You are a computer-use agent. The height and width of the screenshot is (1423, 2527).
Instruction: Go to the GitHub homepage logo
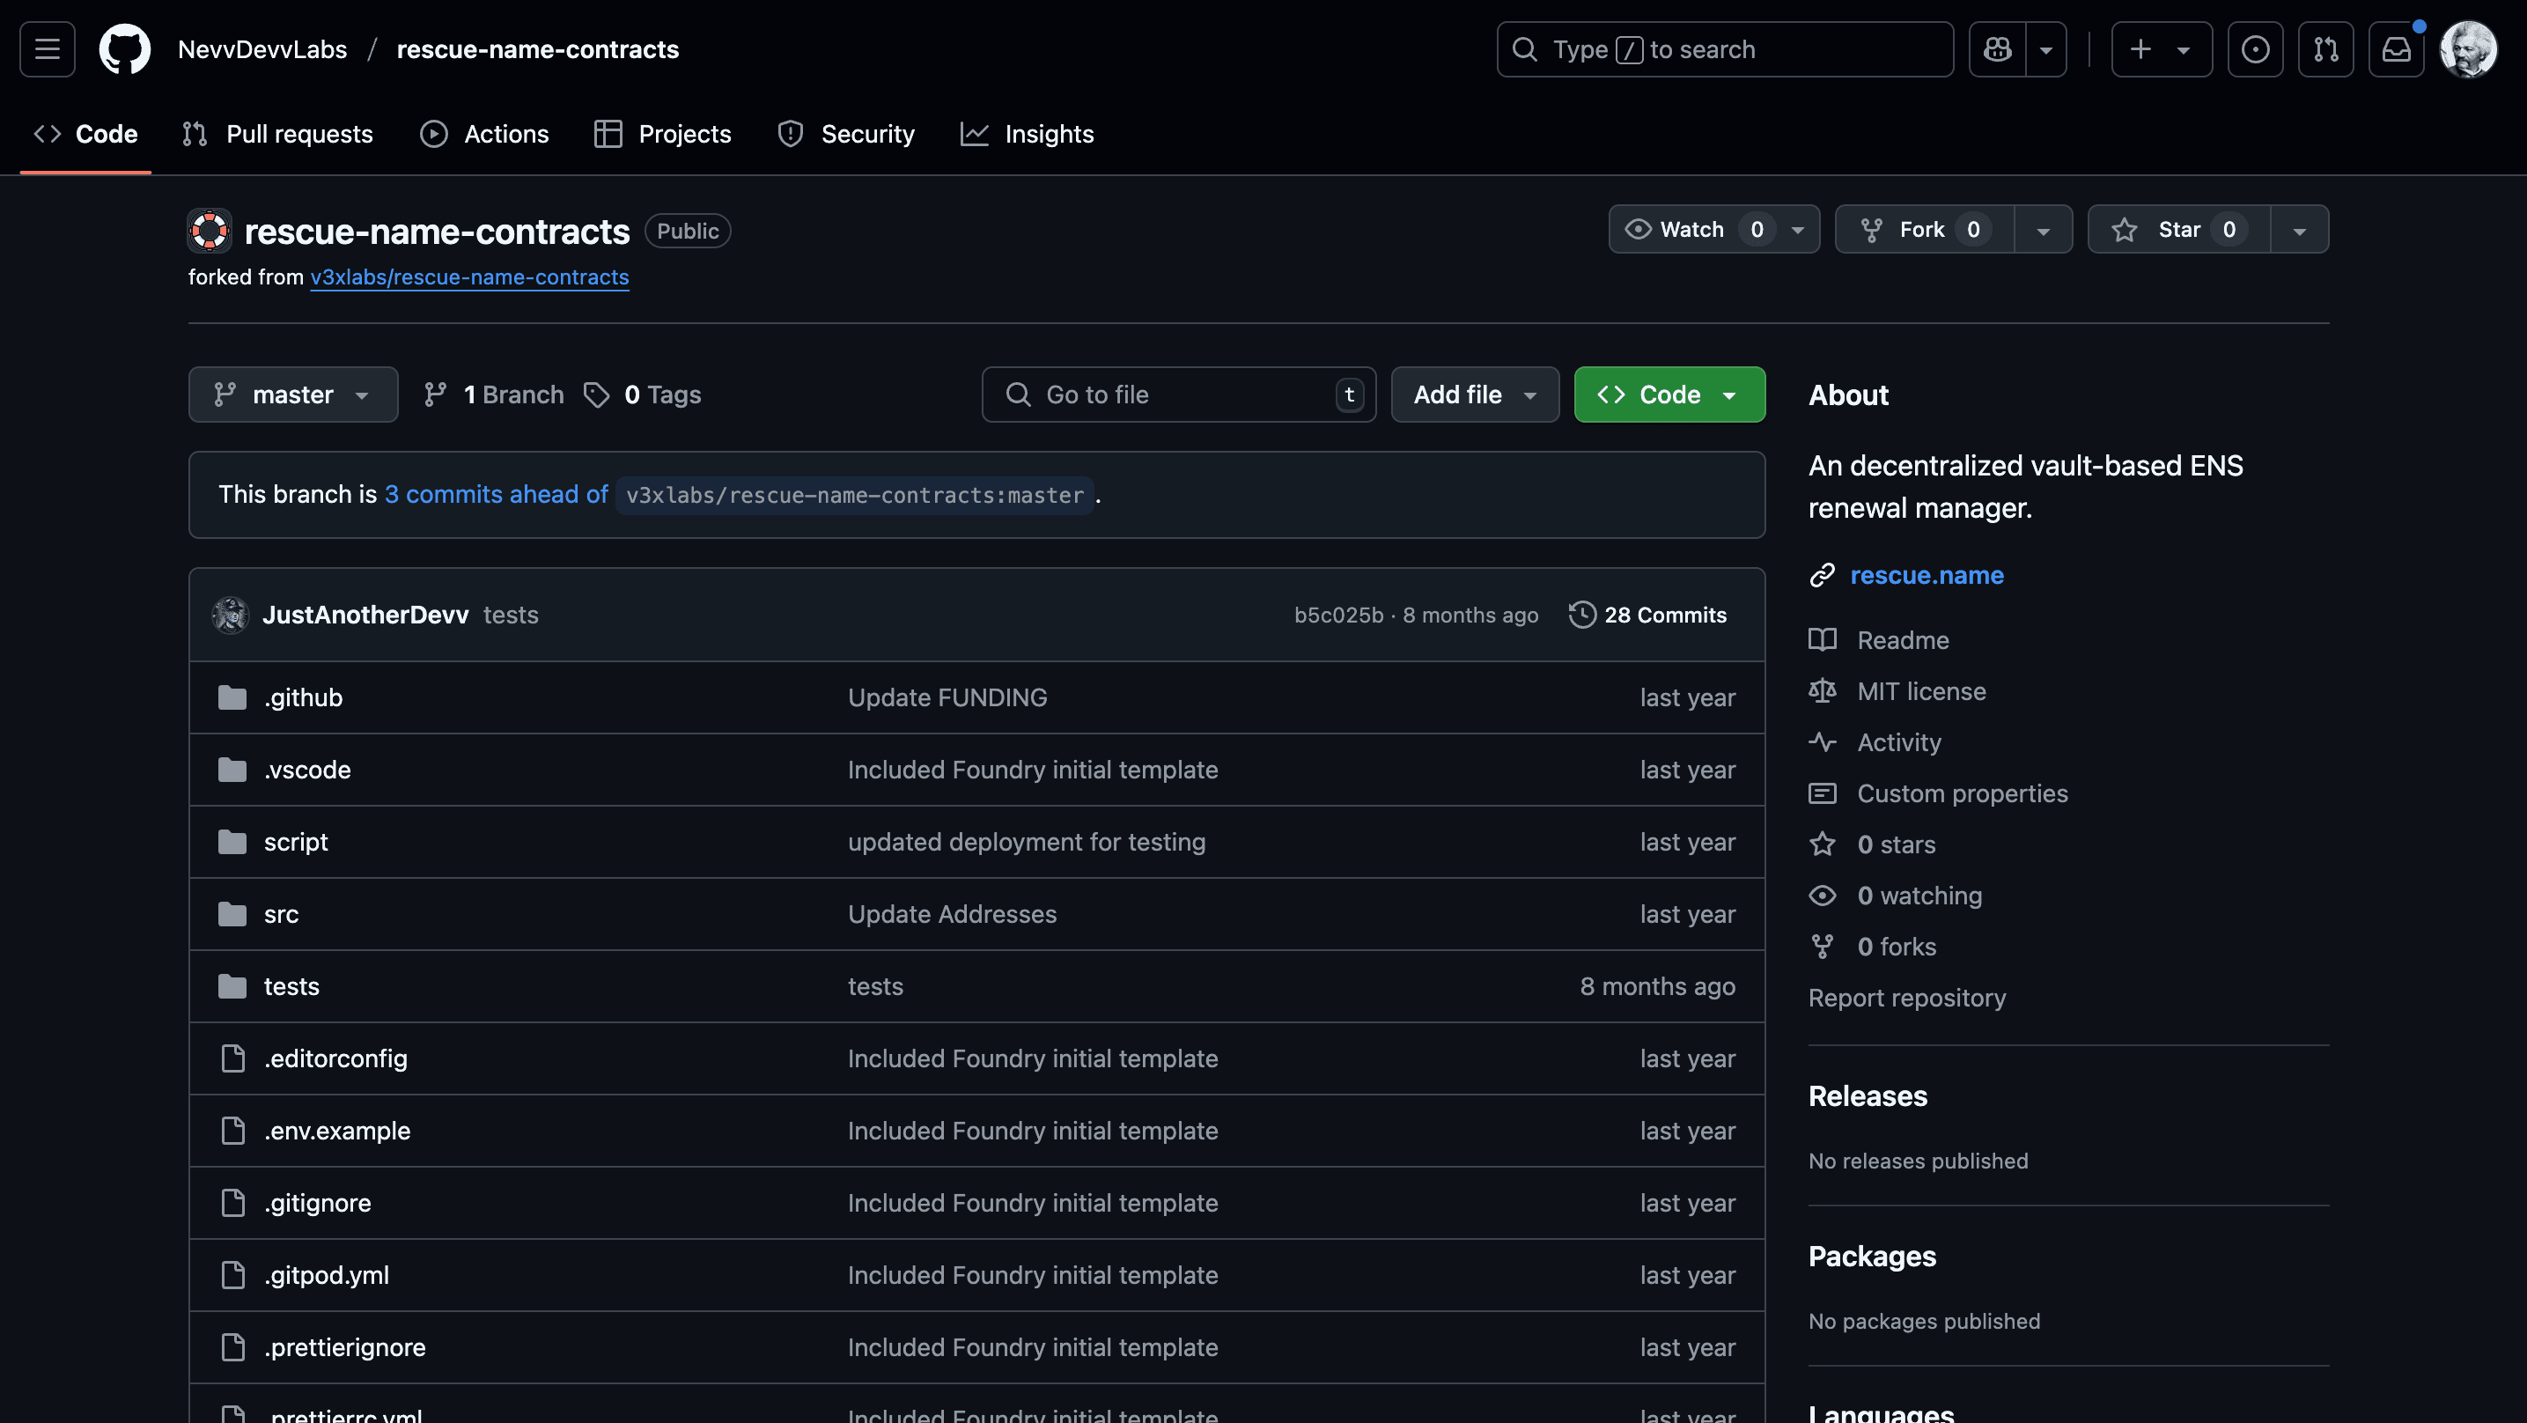[124, 49]
